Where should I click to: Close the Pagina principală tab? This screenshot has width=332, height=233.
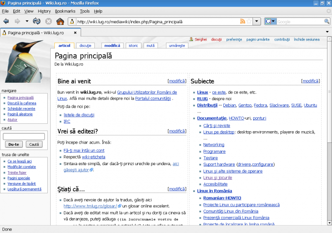coord(75,33)
